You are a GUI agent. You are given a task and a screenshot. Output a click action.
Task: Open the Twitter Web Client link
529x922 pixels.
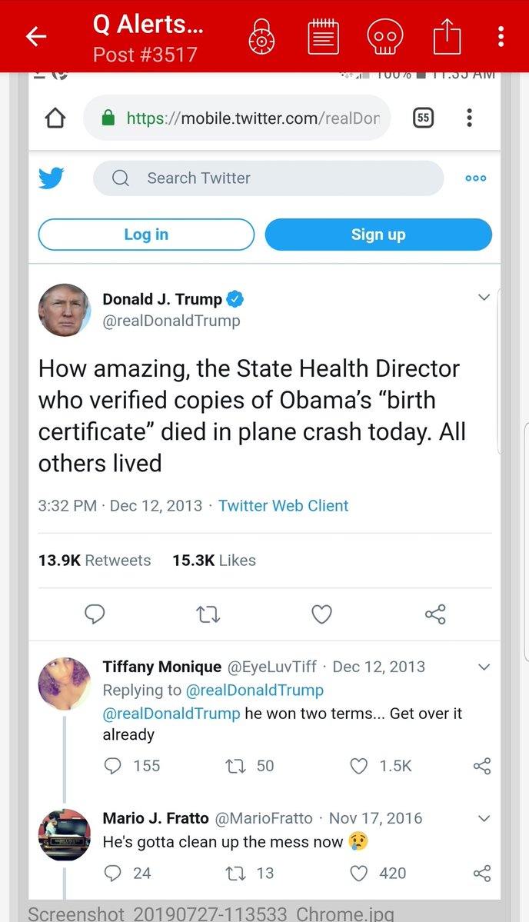point(283,506)
